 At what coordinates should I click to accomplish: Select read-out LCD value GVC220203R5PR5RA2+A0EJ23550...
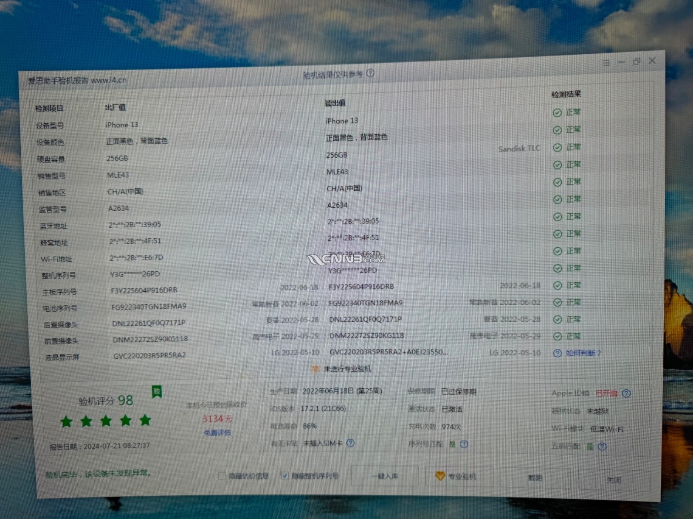[389, 352]
